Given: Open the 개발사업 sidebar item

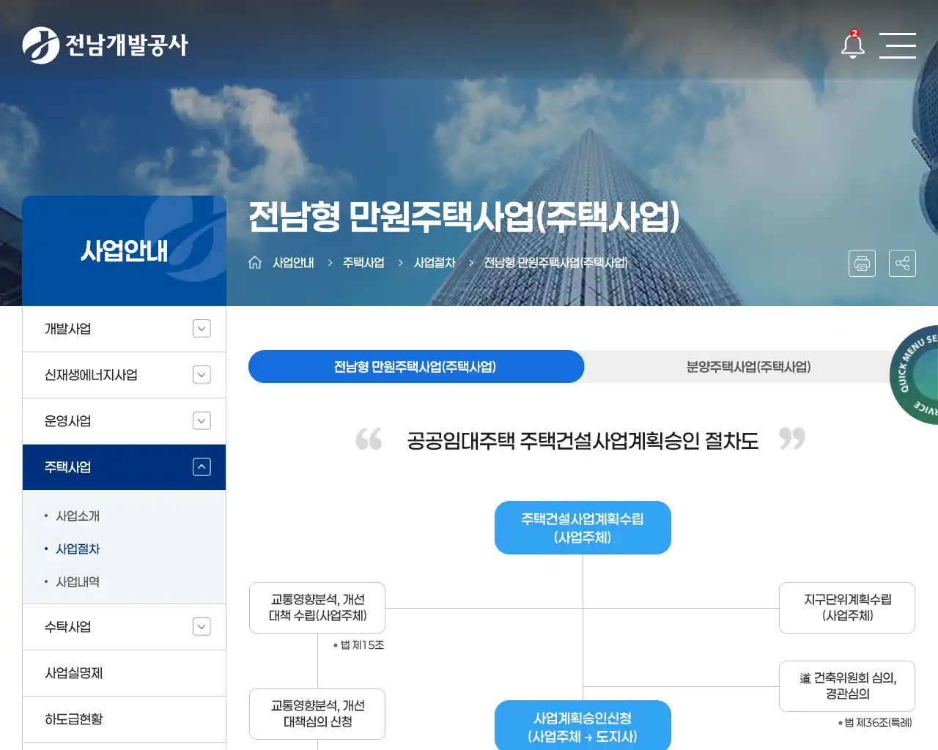Looking at the screenshot, I should (x=124, y=329).
